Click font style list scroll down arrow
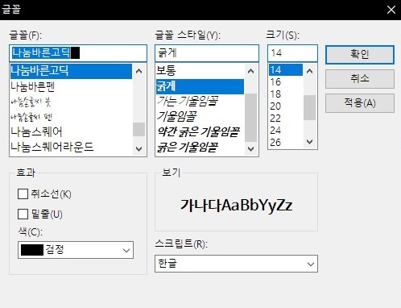The height and width of the screenshot is (308, 401). click(x=250, y=148)
